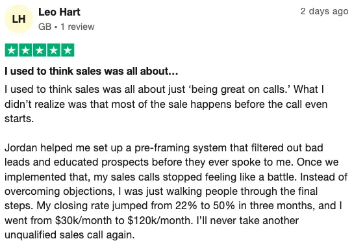Image resolution: width=352 pixels, height=252 pixels.
Task: Click the LH avatar circle
Action: 19,19
